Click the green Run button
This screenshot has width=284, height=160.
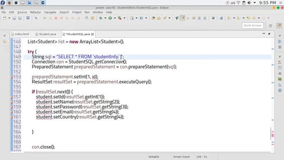(110, 18)
